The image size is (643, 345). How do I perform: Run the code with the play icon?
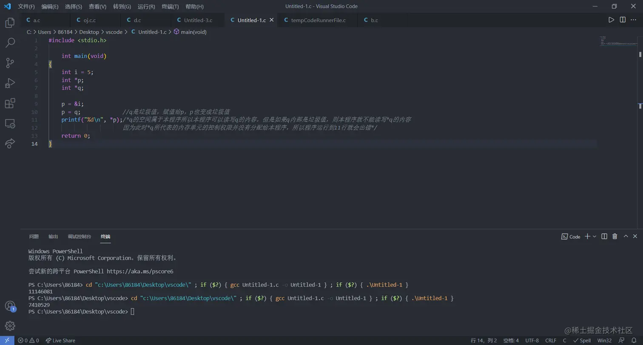pyautogui.click(x=611, y=20)
